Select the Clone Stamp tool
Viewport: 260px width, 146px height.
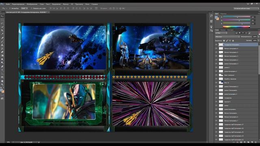tap(2, 45)
